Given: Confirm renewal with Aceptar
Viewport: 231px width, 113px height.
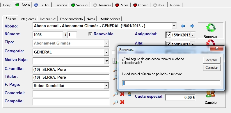Looking at the screenshot, I should (212, 60).
